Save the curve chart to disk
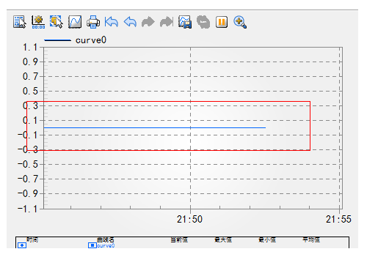 coord(185,22)
